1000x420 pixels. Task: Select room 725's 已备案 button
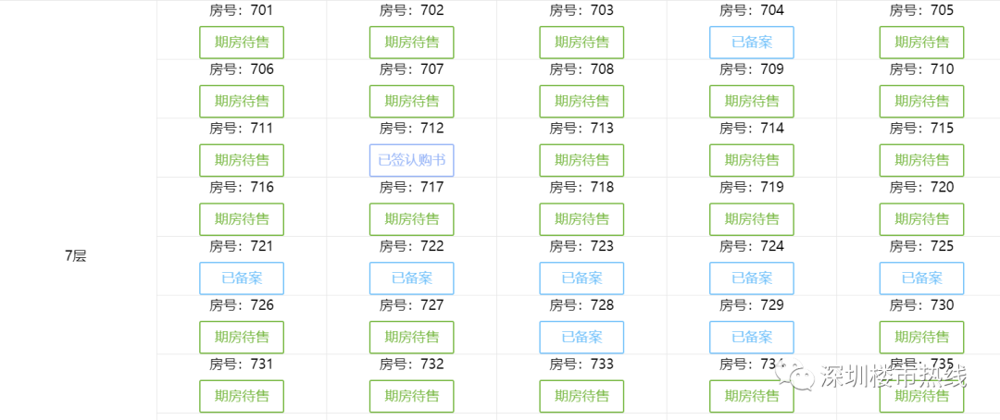[x=921, y=278]
